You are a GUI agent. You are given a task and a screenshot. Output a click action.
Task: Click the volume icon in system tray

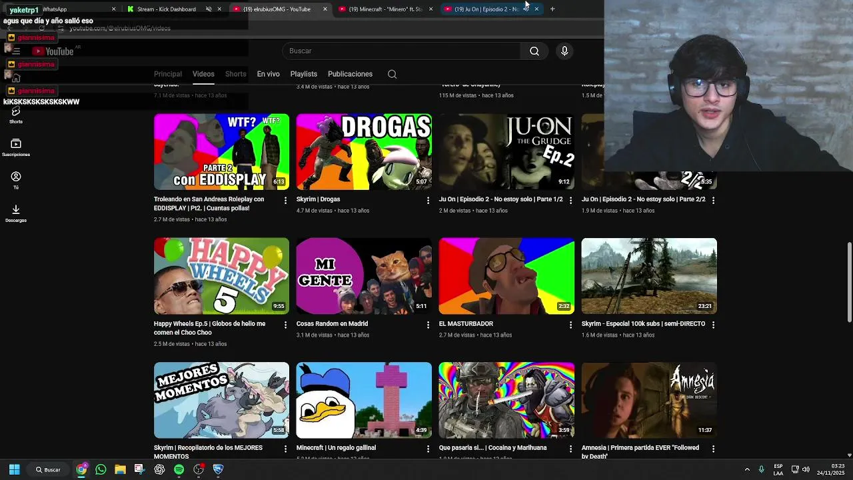tap(806, 469)
